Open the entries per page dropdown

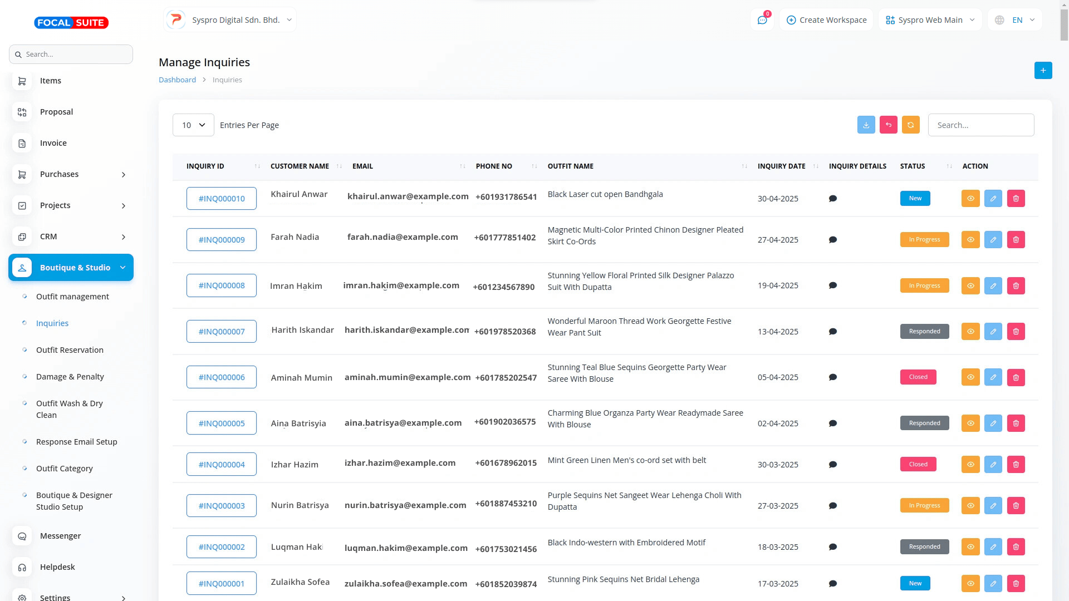[193, 125]
